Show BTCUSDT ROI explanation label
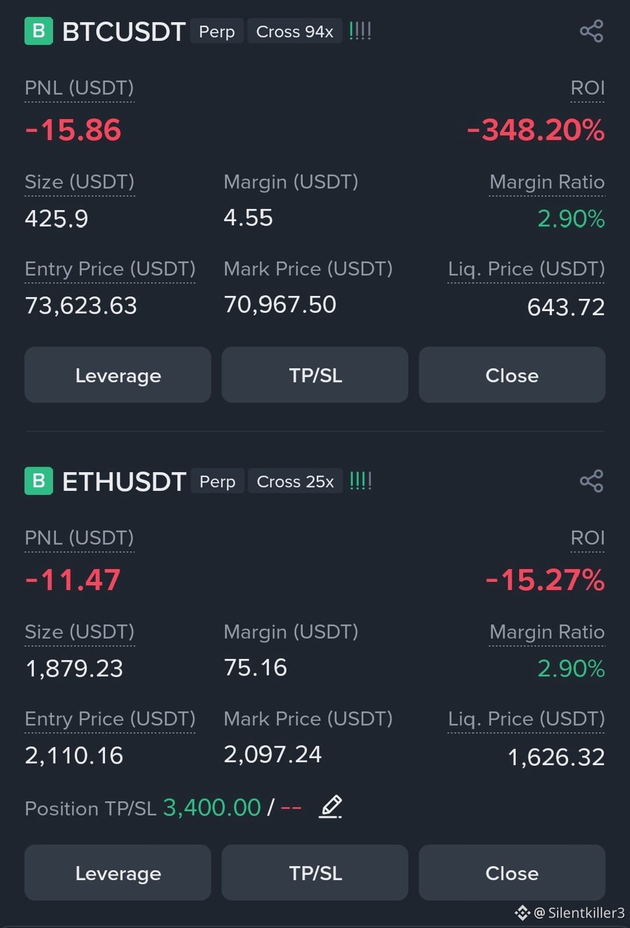The height and width of the screenshot is (928, 630). 587,88
